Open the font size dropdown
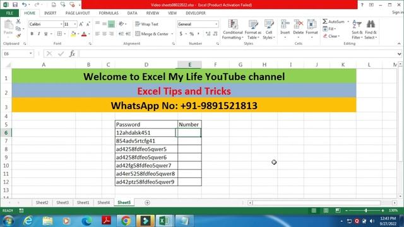Image resolution: width=404 pixels, height=227 pixels. [75, 24]
